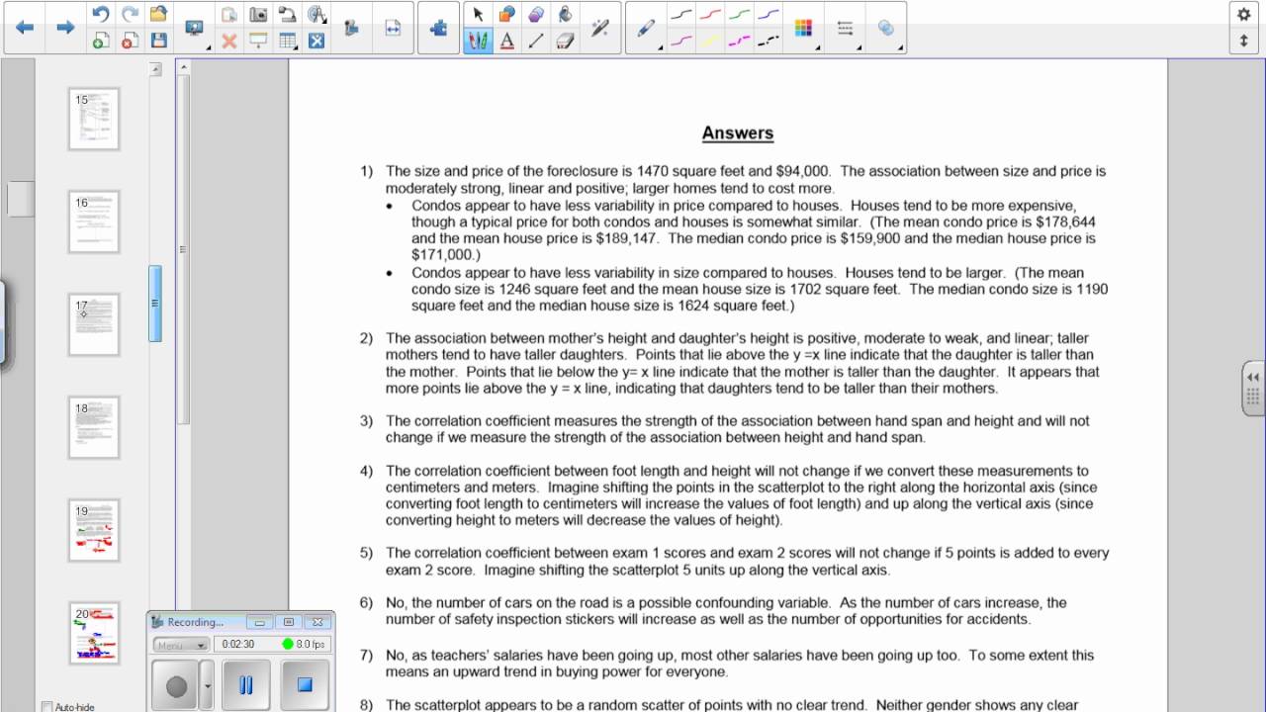Open the color palette dropdown

pos(803,28)
